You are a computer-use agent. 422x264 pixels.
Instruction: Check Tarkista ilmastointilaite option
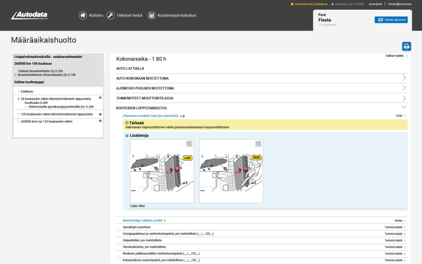click(16, 71)
